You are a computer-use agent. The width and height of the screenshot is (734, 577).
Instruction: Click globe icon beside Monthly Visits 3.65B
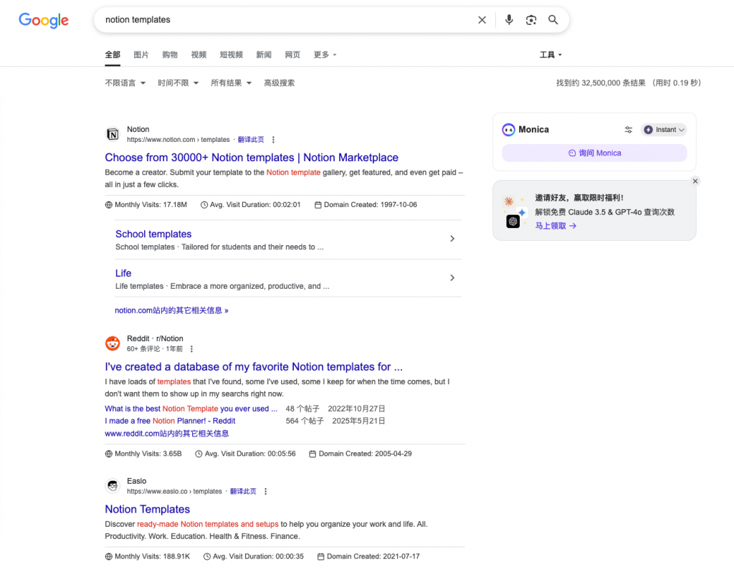tap(109, 454)
